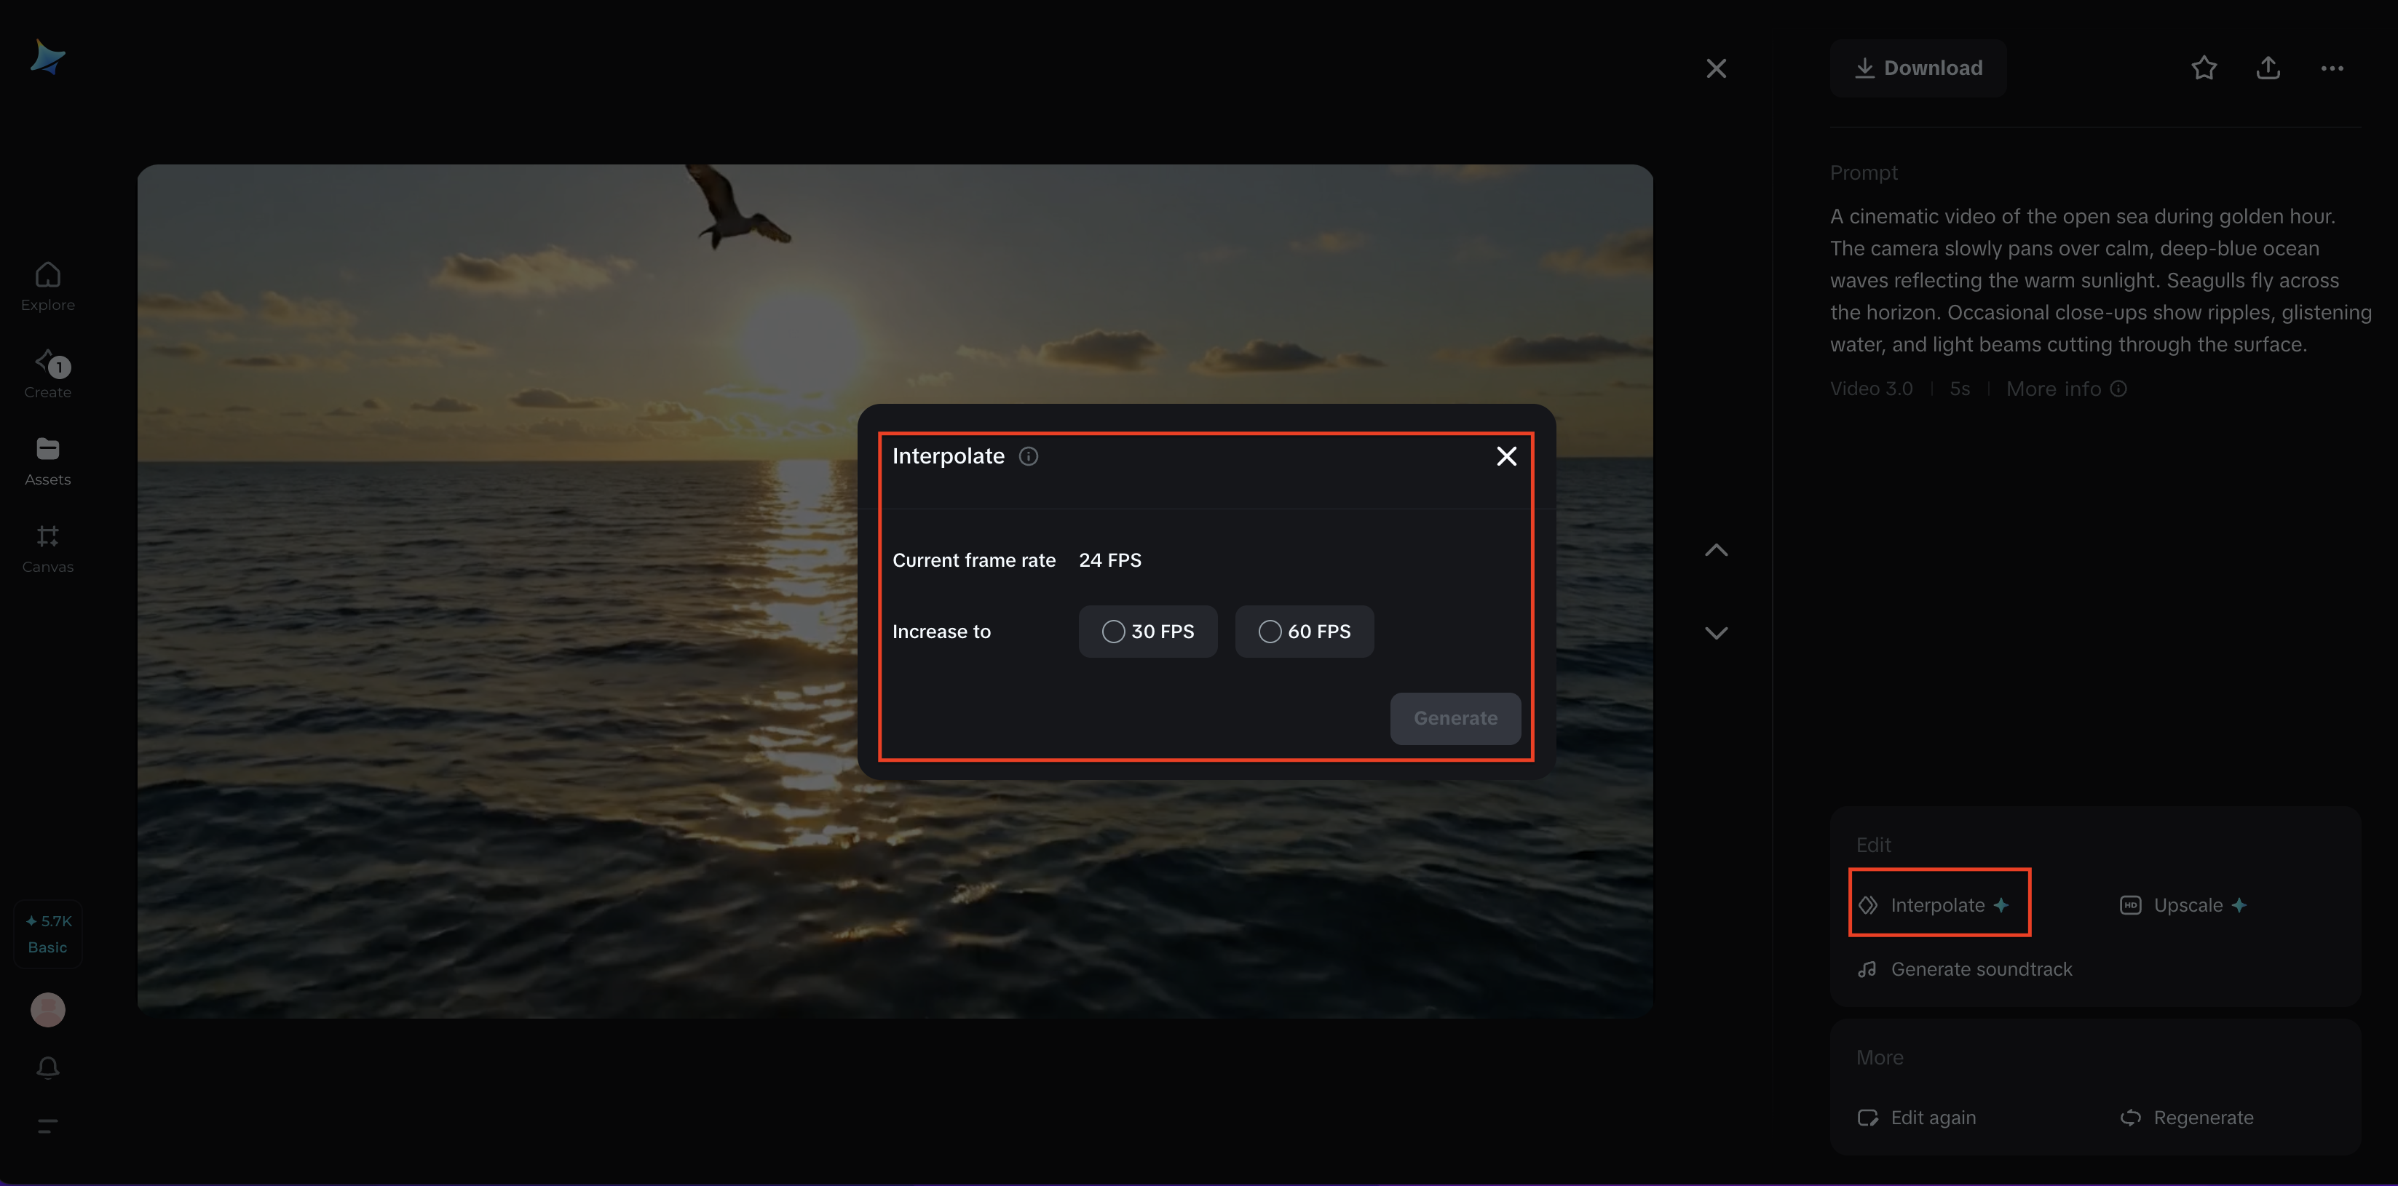Favorite the video with star icon

point(2204,68)
